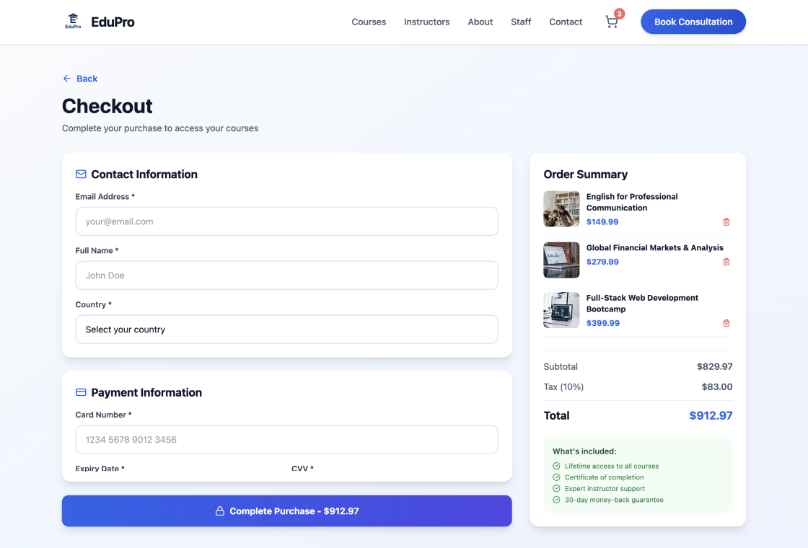Open the Select your country dropdown
This screenshot has width=808, height=548.
(286, 329)
